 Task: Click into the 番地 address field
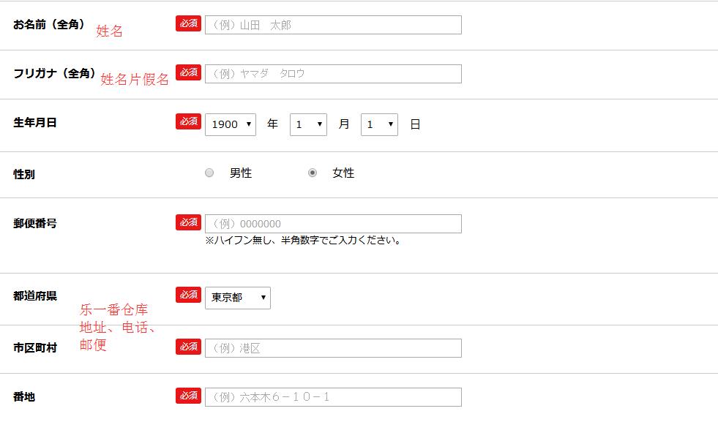333,397
